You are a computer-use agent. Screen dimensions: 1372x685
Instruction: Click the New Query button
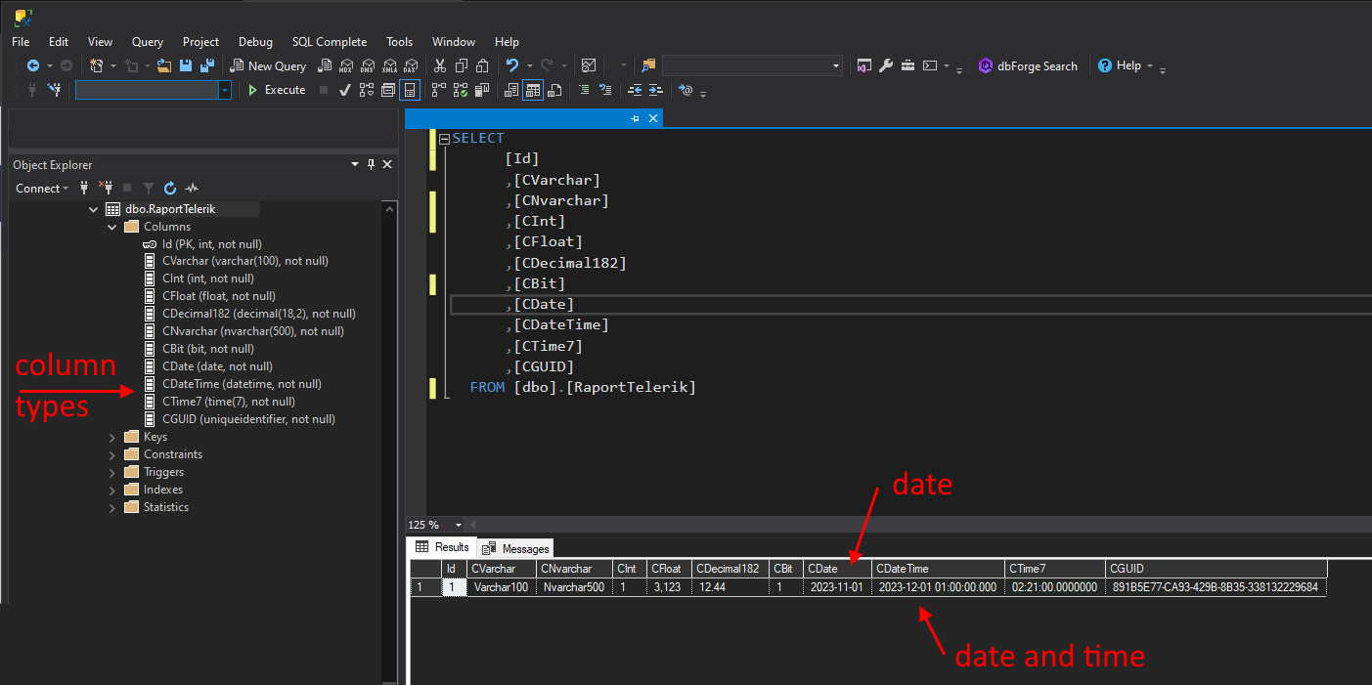pos(268,65)
